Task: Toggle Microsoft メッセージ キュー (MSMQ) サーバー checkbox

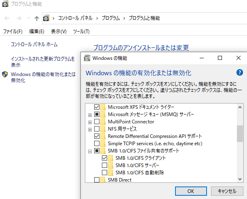Action: [97, 114]
